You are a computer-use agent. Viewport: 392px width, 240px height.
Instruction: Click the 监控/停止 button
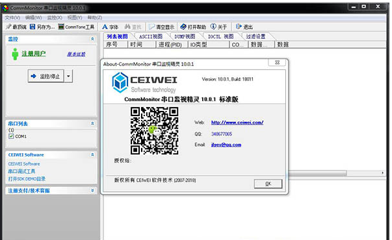[46, 76]
